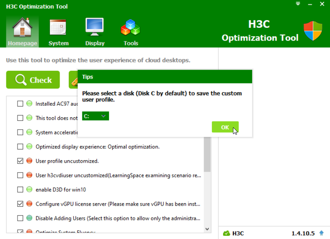Click the magnifier icon on Check button
330x239 pixels.
click(21, 80)
